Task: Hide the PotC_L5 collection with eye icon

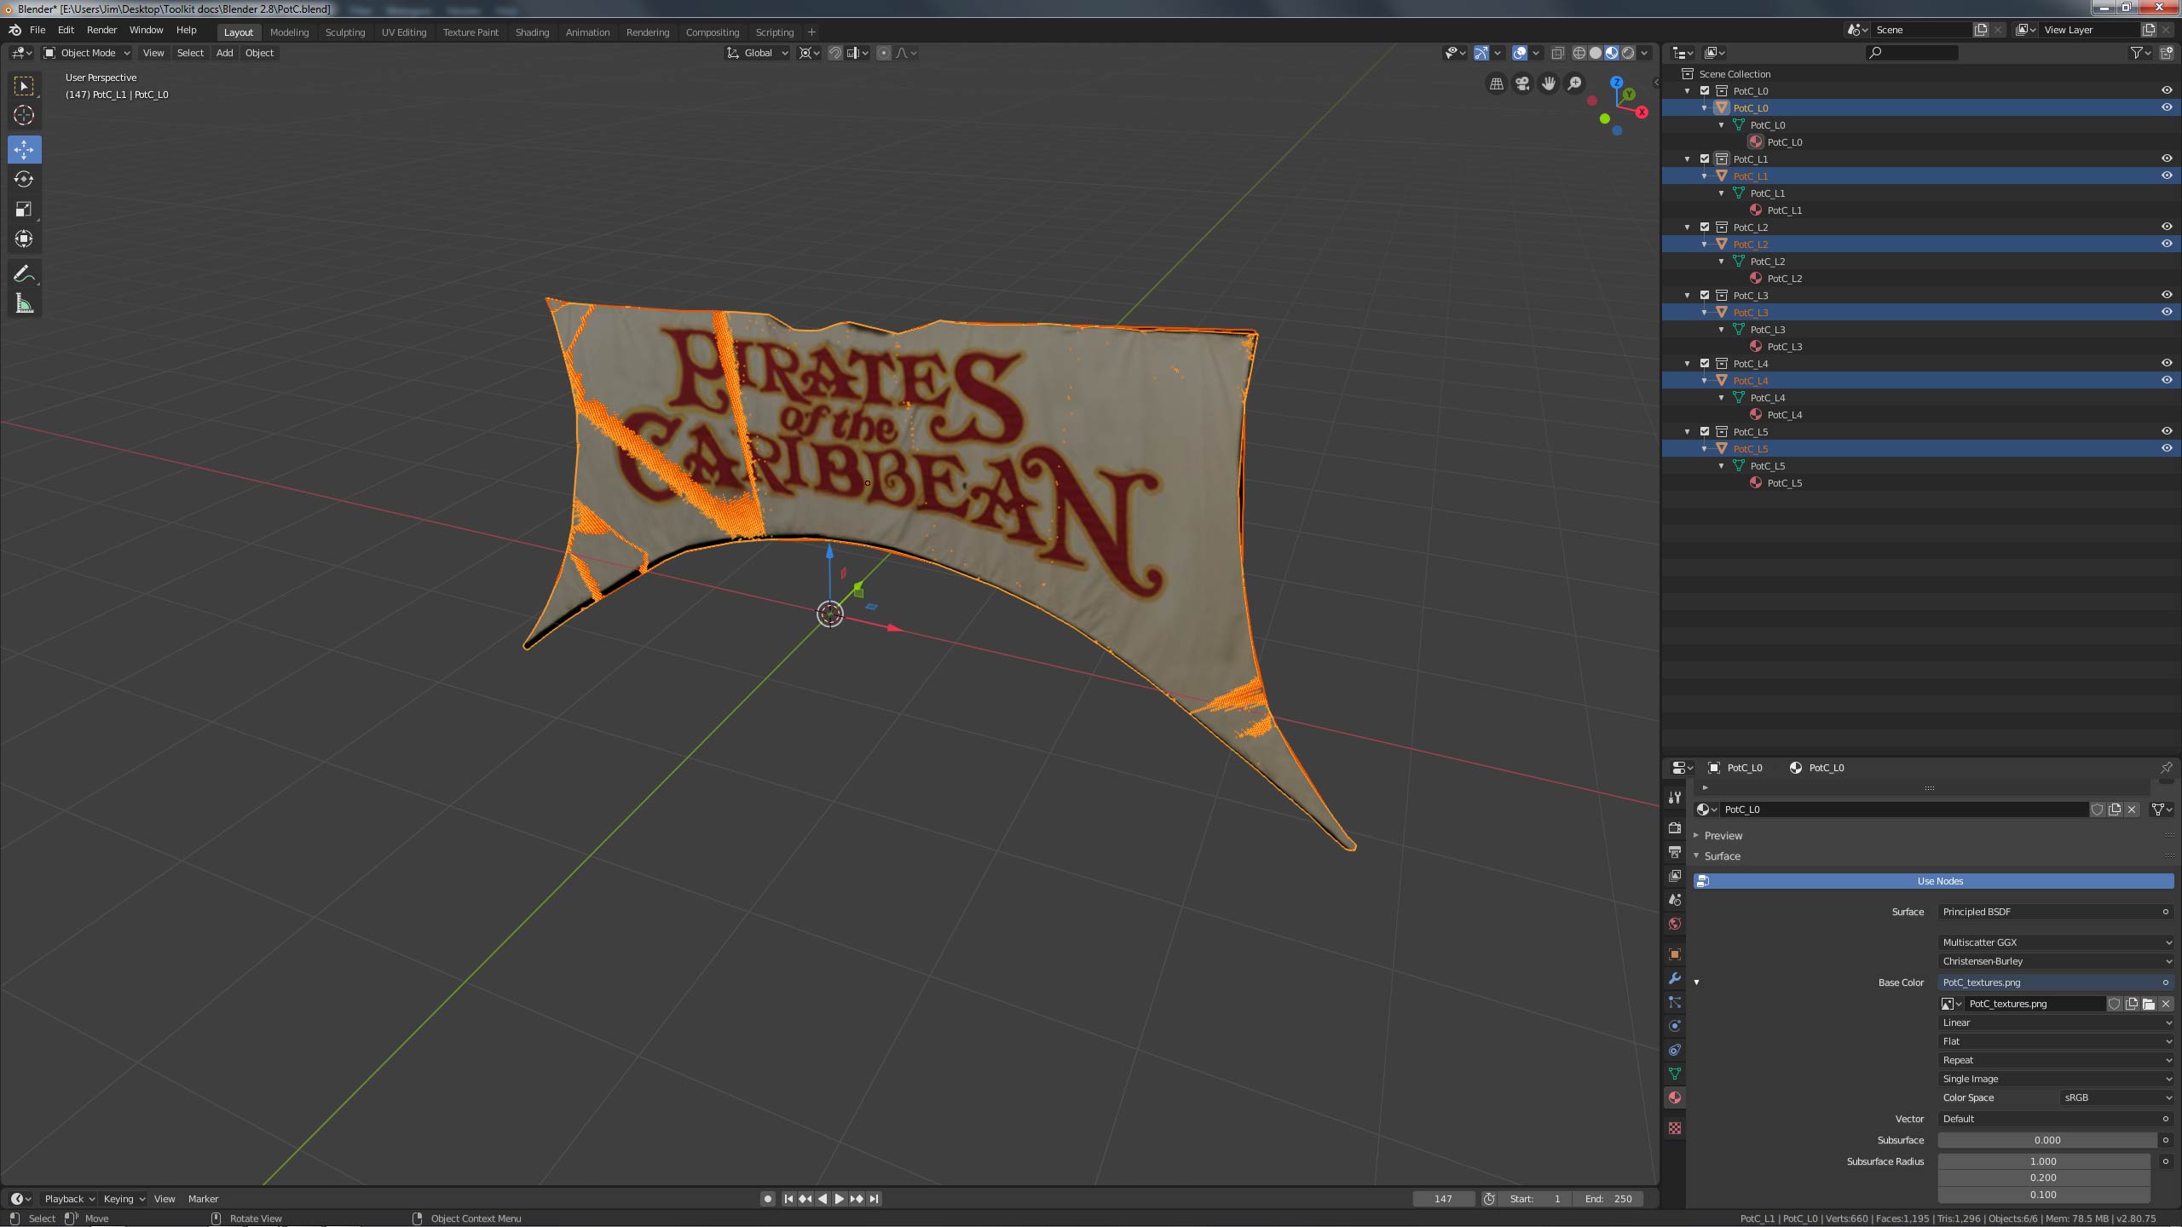Action: [x=2166, y=431]
